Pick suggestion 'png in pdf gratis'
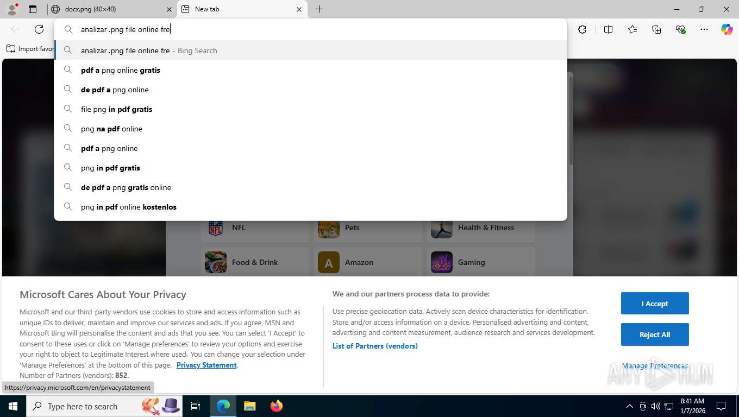 click(311, 168)
